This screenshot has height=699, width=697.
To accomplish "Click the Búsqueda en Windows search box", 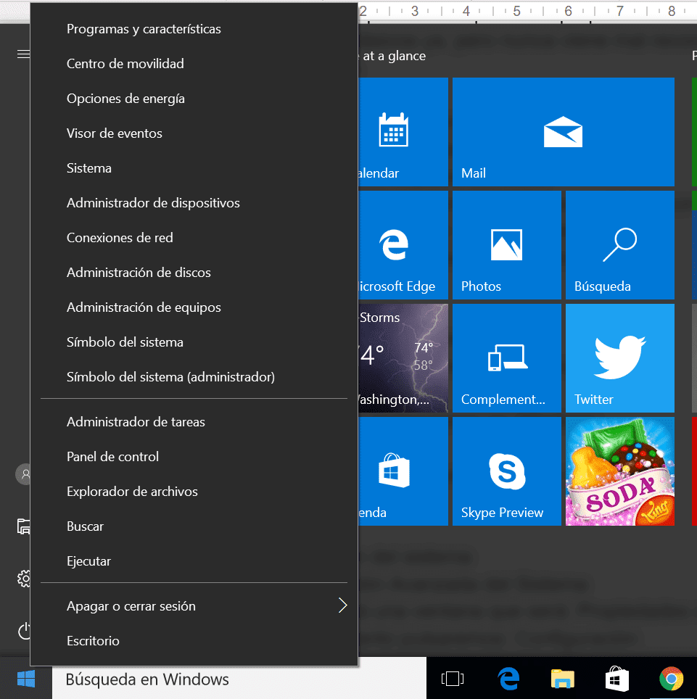I will click(x=239, y=679).
